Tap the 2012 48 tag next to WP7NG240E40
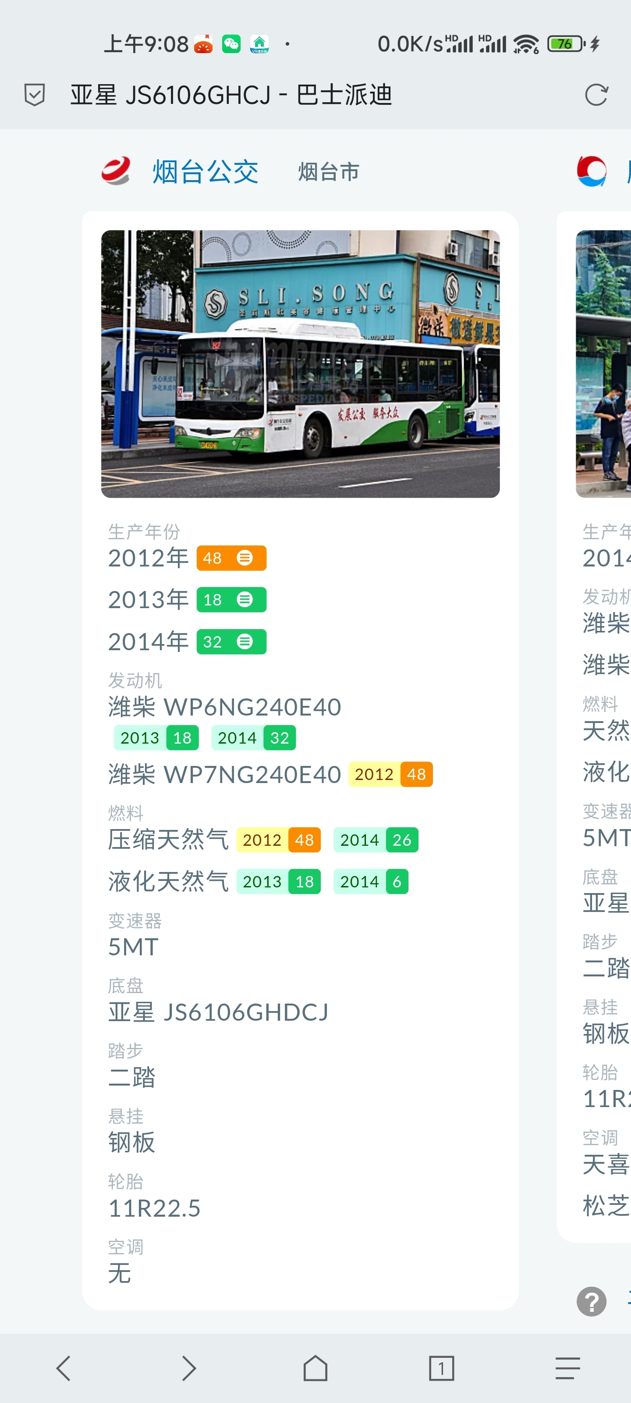Image resolution: width=631 pixels, height=1403 pixels. click(x=390, y=774)
